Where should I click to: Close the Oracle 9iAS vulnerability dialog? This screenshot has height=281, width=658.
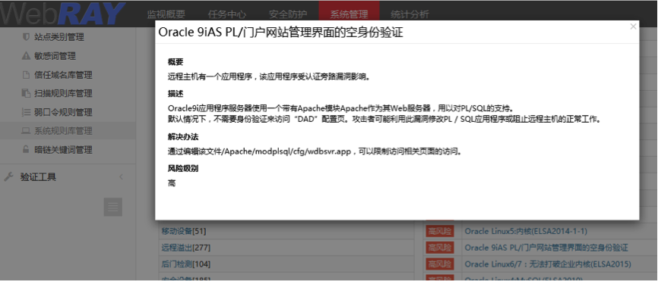(633, 27)
